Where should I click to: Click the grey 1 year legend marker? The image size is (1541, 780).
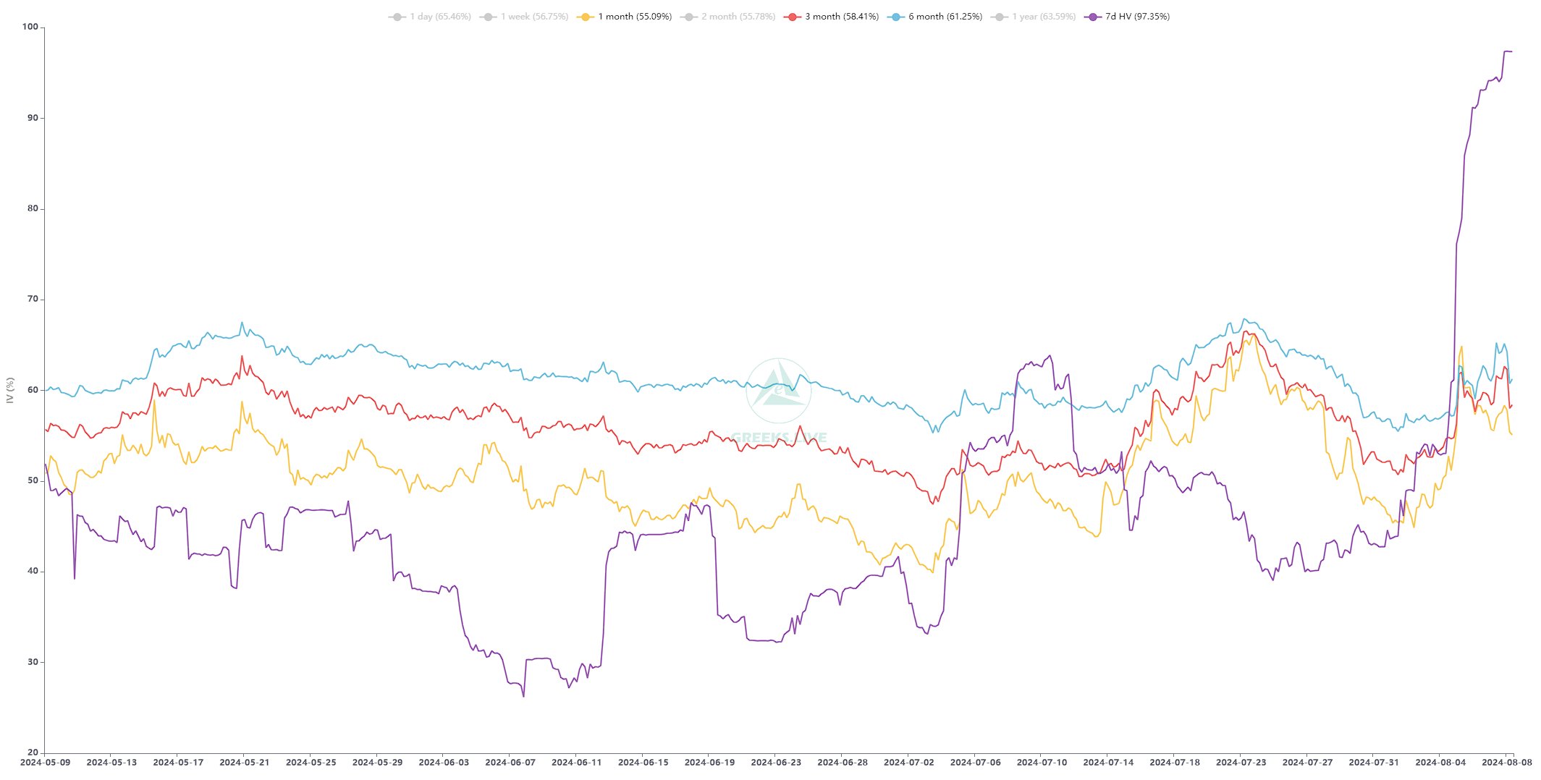coord(998,17)
